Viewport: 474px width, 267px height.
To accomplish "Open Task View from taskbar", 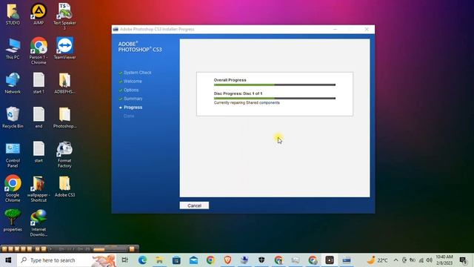I will click(124, 260).
